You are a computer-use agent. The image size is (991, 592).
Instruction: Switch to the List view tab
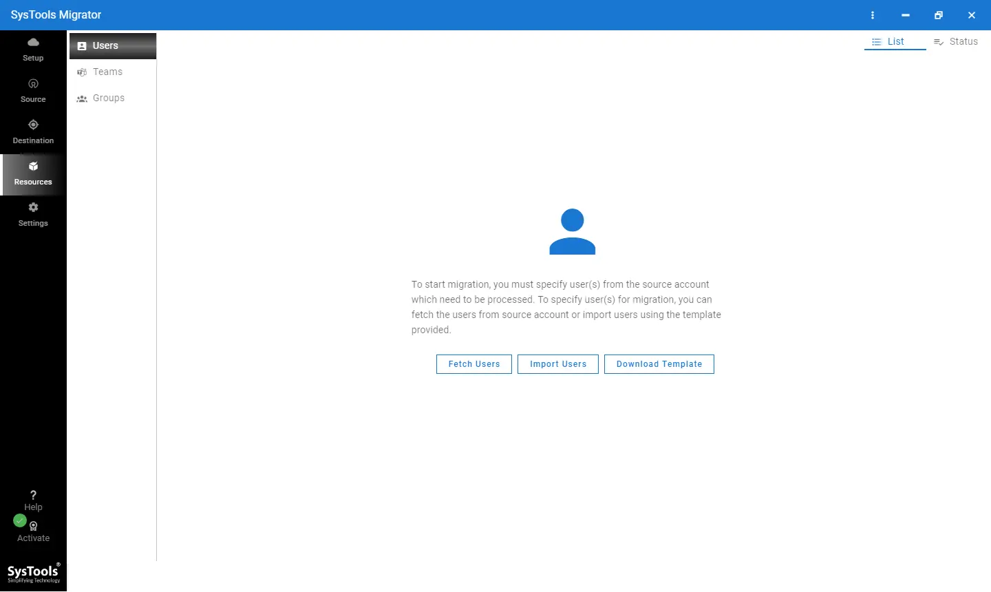pyautogui.click(x=895, y=41)
